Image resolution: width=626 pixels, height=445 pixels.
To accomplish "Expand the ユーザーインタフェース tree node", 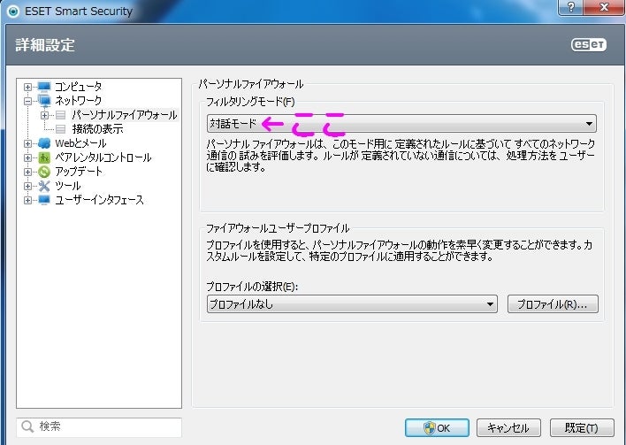I will (27, 200).
